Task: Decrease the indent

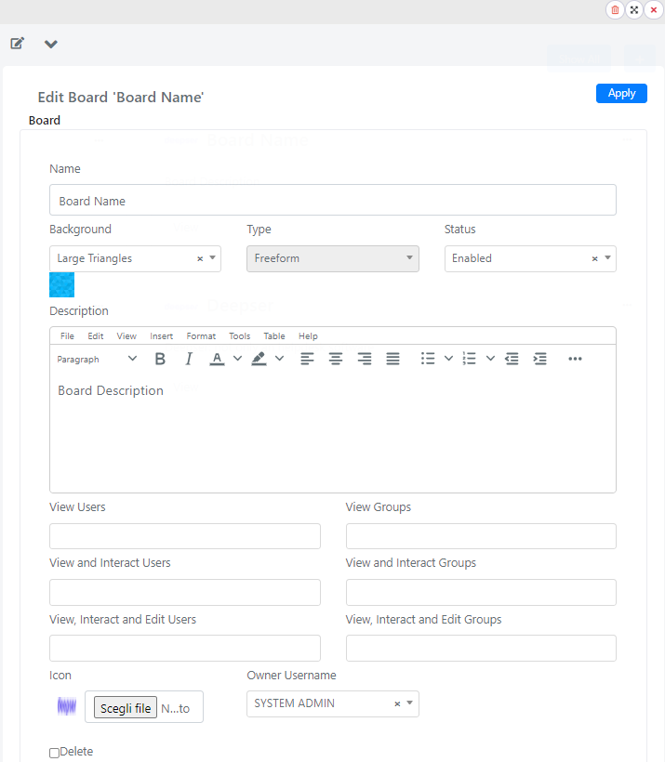Action: pos(512,359)
